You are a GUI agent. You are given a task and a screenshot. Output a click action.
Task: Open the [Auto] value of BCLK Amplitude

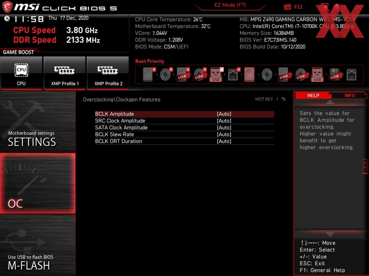tap(224, 114)
